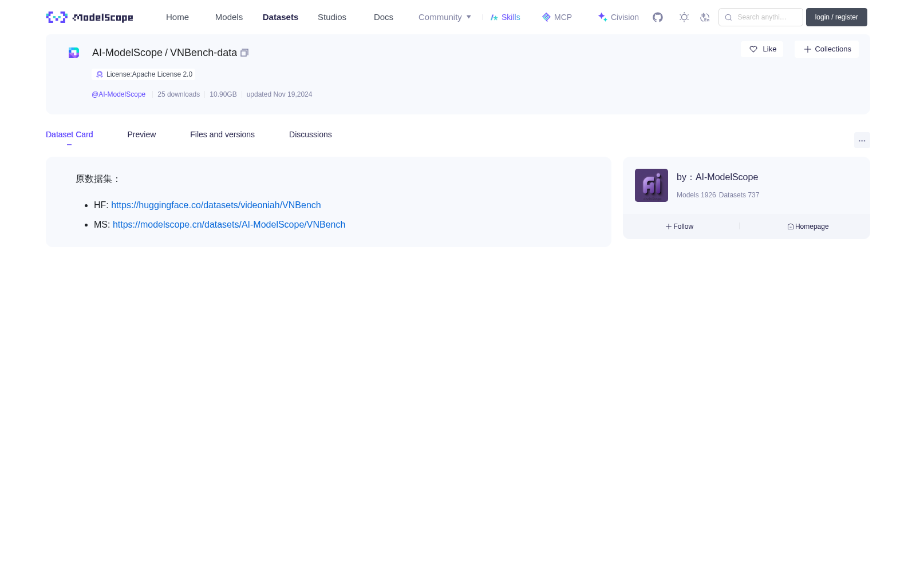Open the Models section
Image resolution: width=916 pixels, height=572 pixels.
coord(229,17)
